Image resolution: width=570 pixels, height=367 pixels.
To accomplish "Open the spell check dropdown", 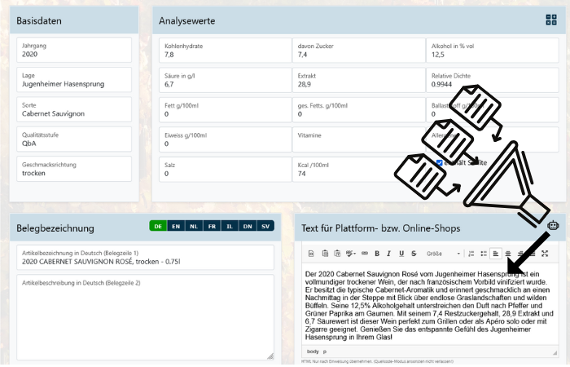I will pos(351,254).
